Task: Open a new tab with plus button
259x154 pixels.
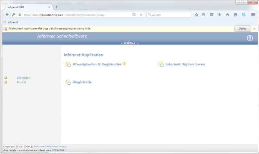Action: pos(56,7)
